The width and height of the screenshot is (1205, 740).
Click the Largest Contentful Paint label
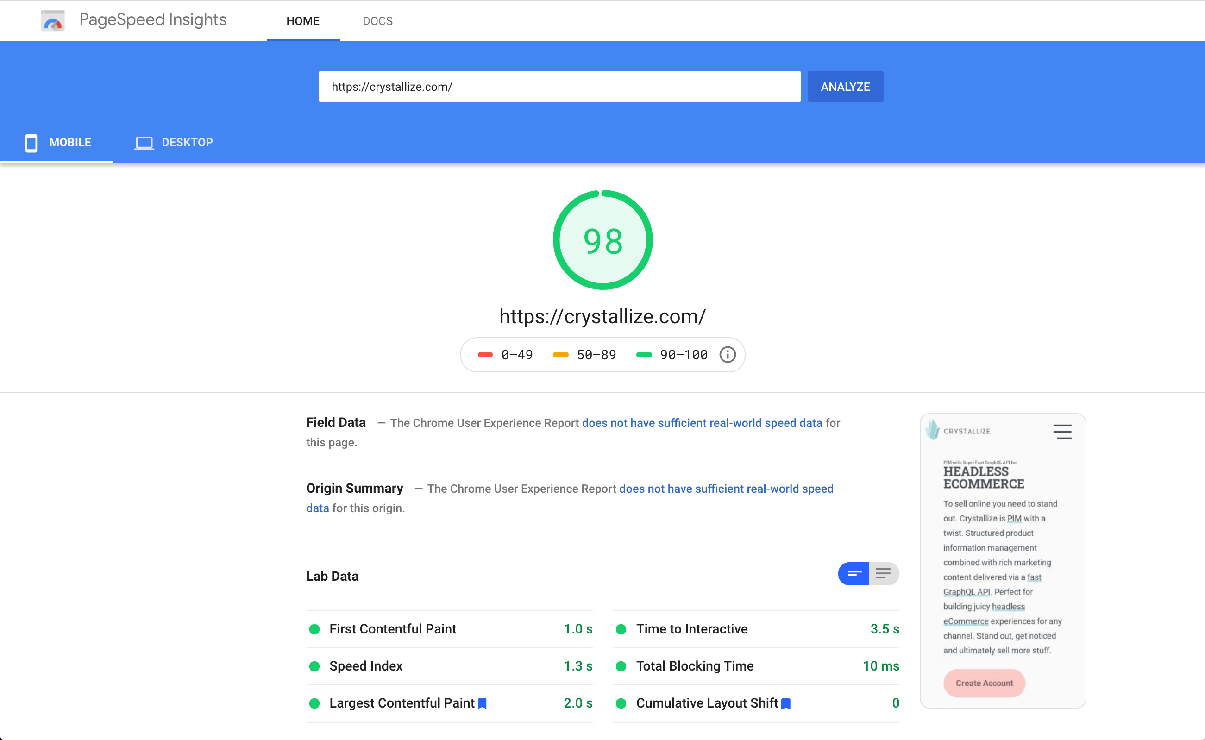(x=402, y=703)
